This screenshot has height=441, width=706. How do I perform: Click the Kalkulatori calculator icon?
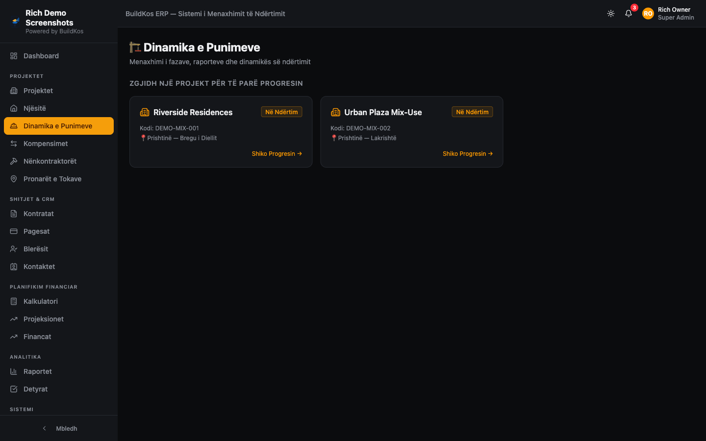coord(14,301)
